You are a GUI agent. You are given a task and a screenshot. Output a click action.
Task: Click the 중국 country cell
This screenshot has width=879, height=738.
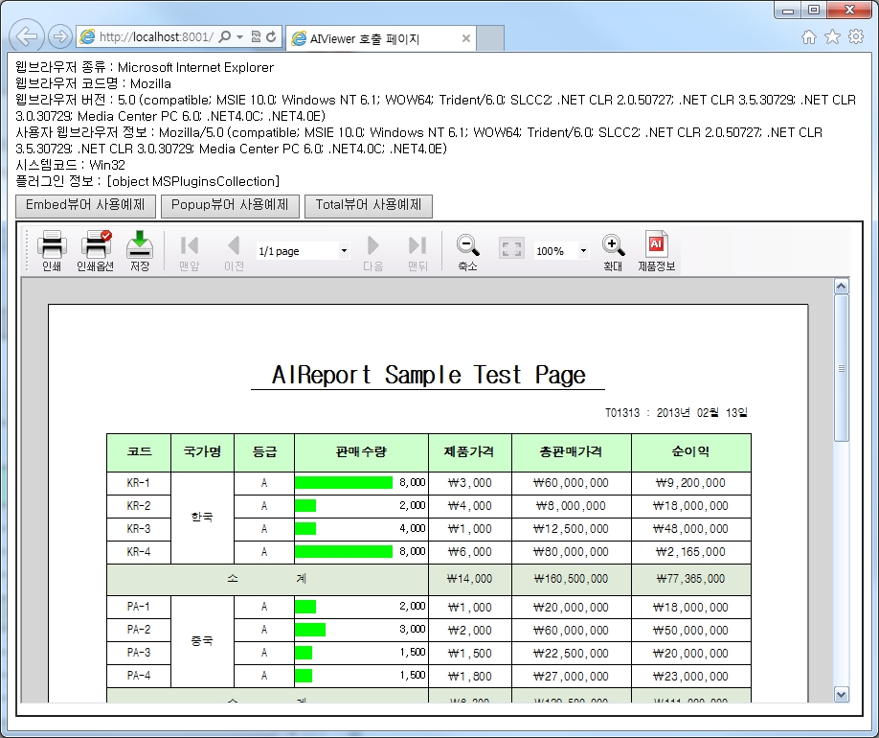[x=202, y=641]
